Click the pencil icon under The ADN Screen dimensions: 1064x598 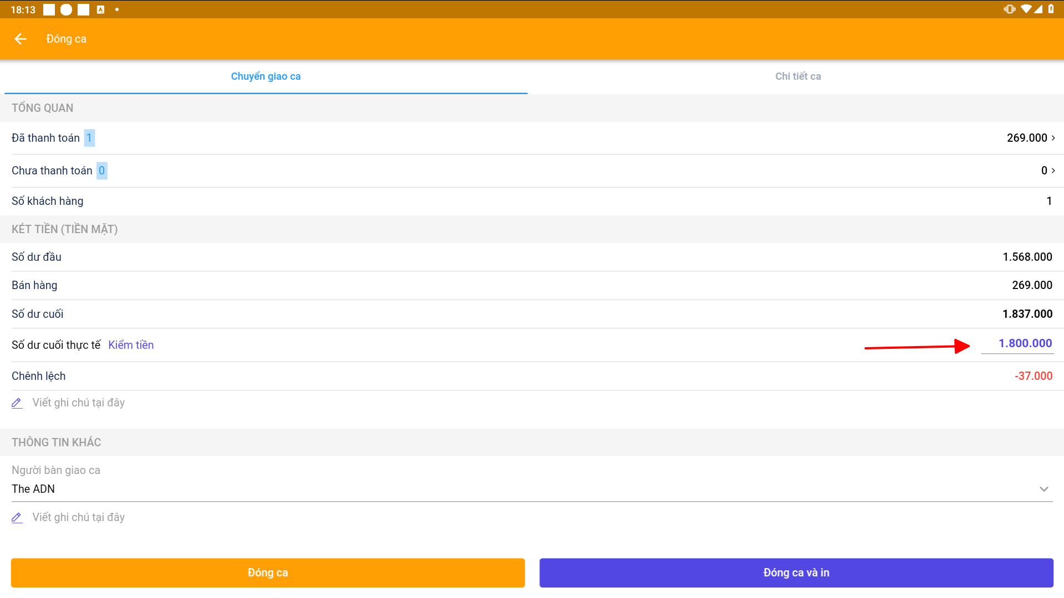[x=17, y=518]
